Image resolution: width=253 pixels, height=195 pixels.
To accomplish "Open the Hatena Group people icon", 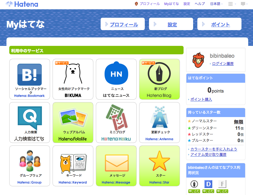I will pos(30,161).
